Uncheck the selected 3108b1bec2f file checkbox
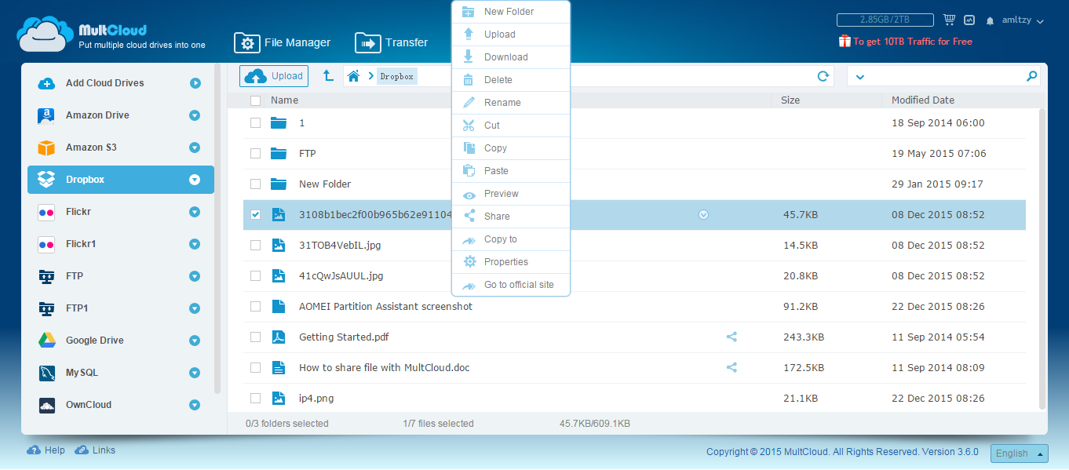This screenshot has width=1069, height=470. pyautogui.click(x=255, y=215)
